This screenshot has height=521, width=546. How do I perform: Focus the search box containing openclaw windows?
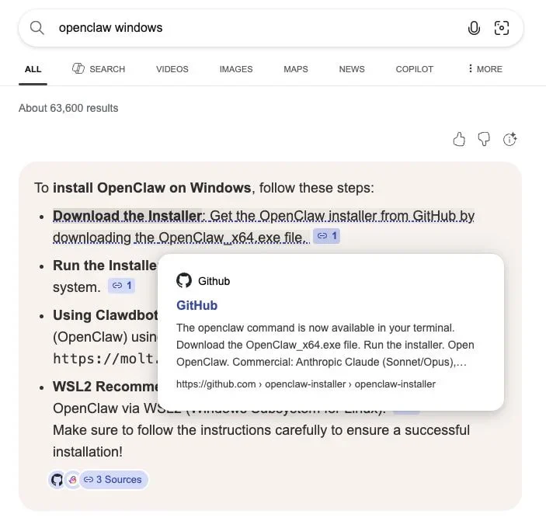(x=249, y=28)
